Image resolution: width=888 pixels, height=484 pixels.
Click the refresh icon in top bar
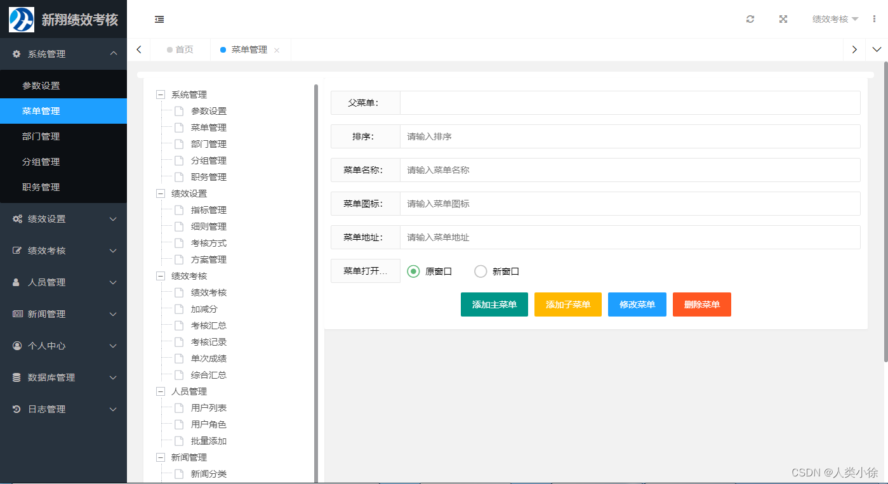click(750, 19)
